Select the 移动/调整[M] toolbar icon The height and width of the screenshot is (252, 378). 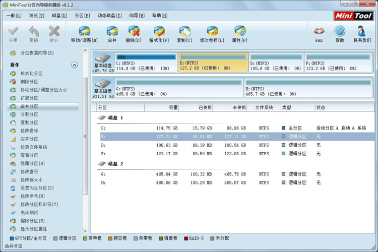tap(84, 32)
